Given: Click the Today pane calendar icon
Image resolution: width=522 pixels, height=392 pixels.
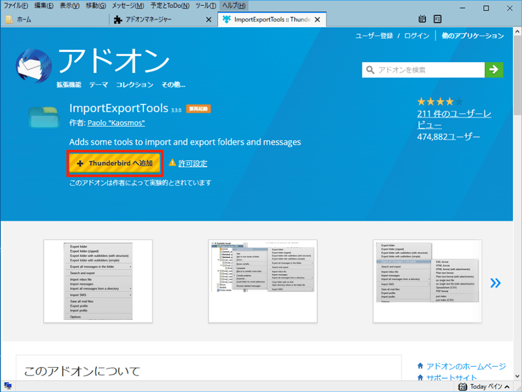Looking at the screenshot, I should 462,386.
